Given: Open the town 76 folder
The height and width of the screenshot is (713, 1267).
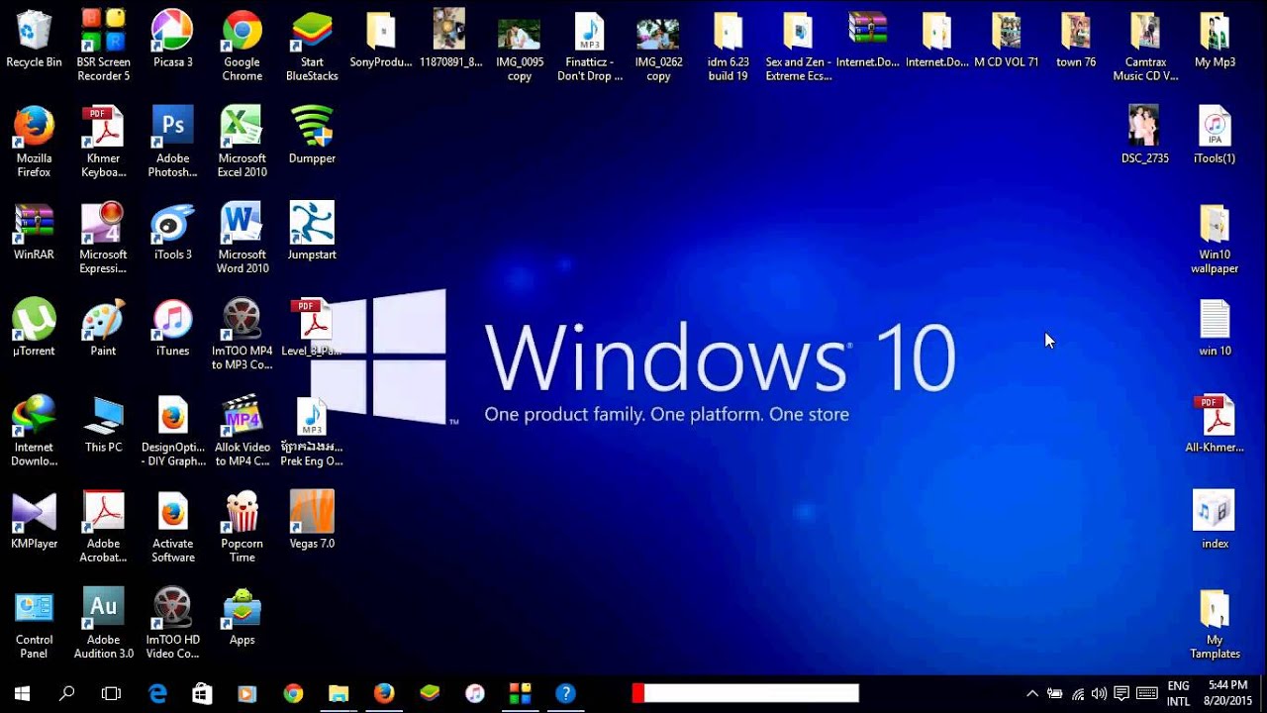Looking at the screenshot, I should 1076,41.
